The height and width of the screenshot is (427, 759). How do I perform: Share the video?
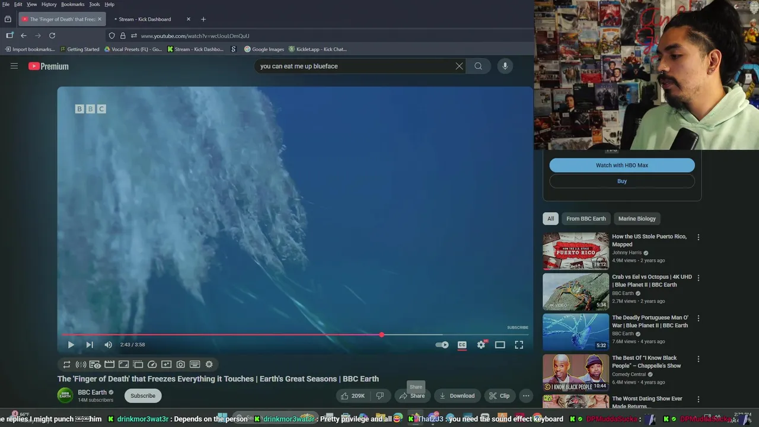(412, 396)
